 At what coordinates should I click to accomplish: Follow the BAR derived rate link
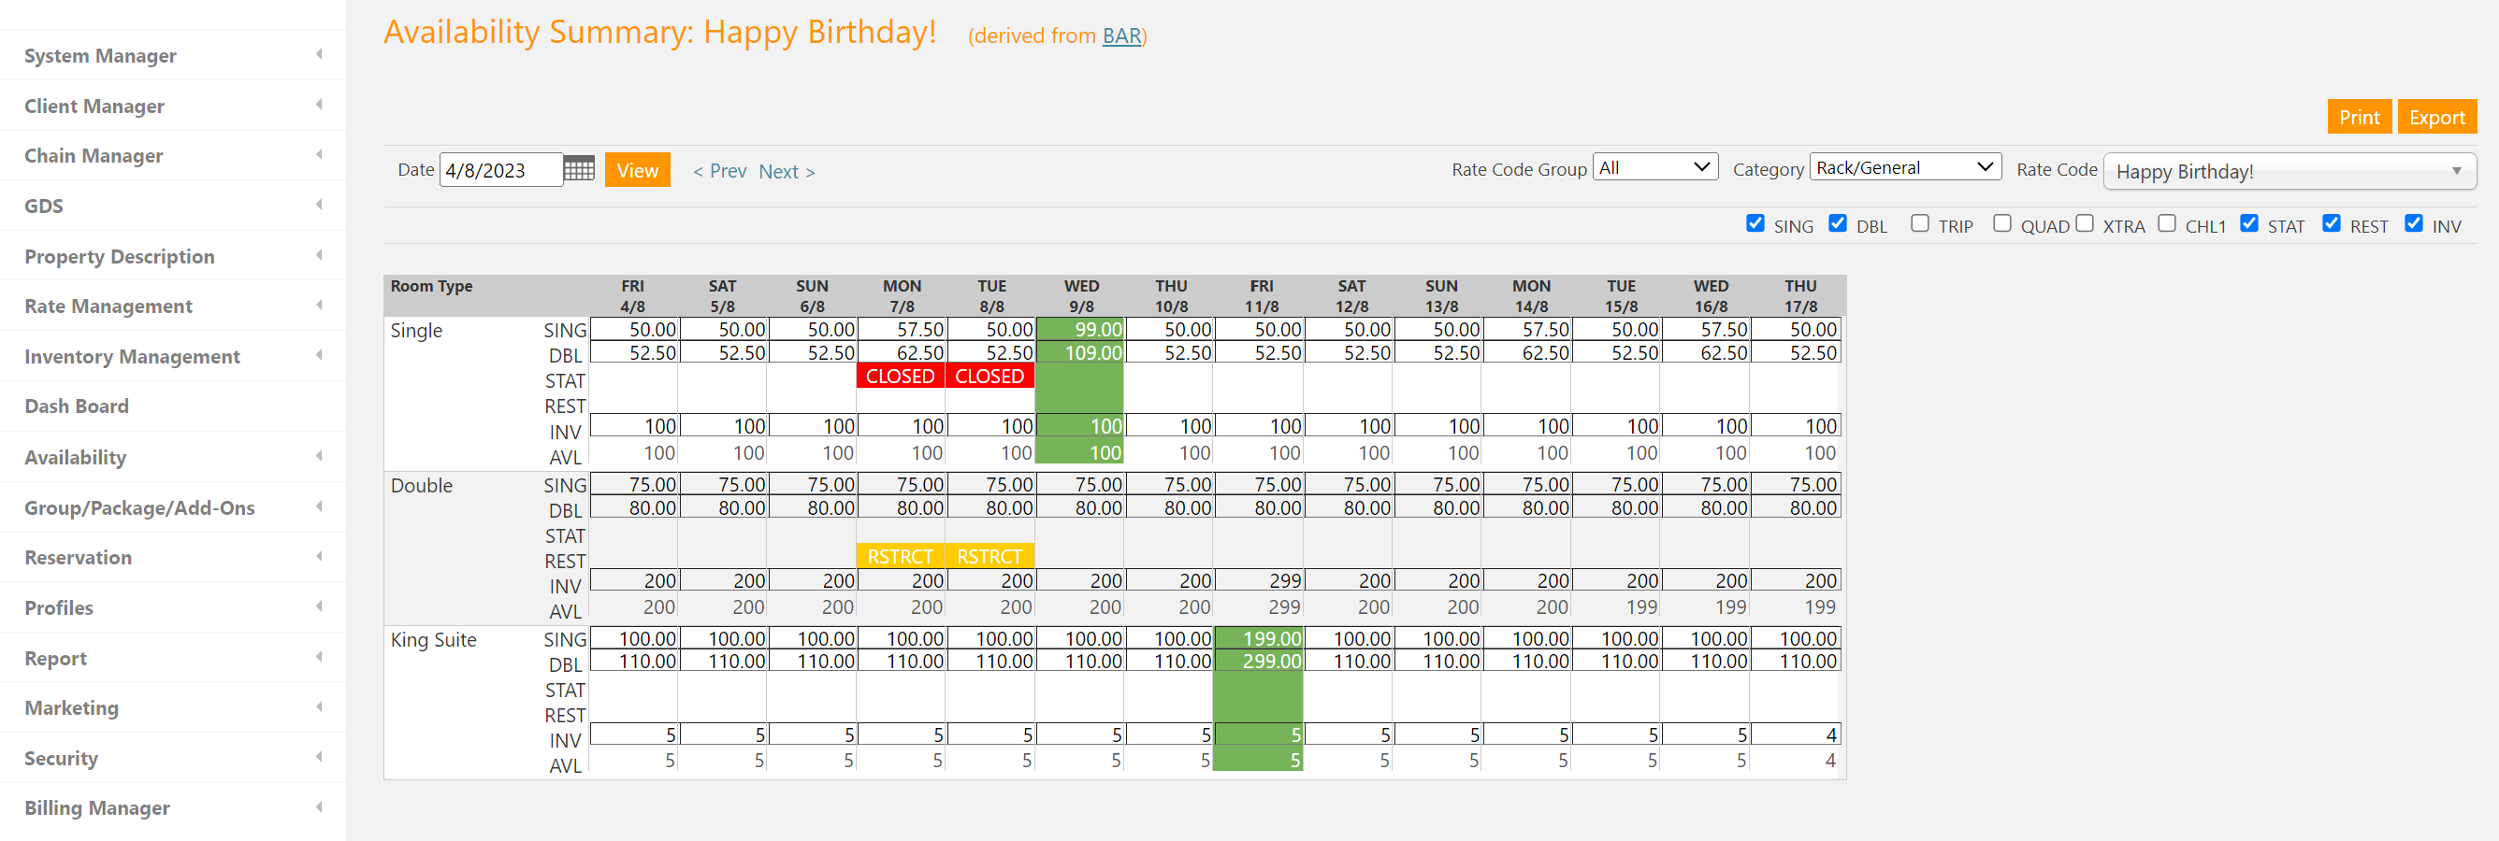click(x=1120, y=36)
